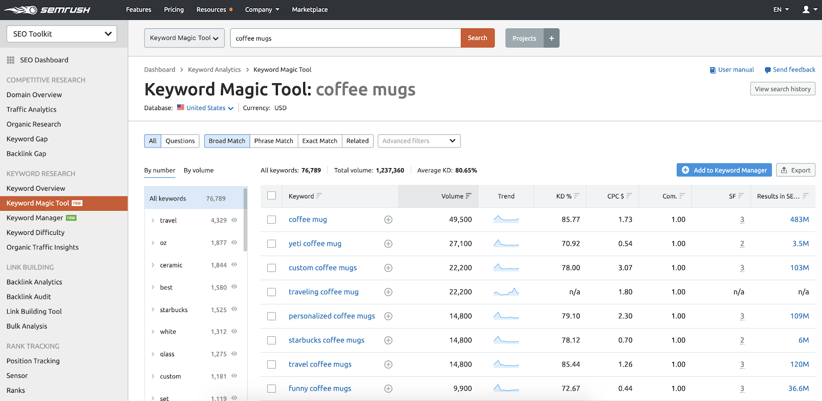This screenshot has height=401, width=822.
Task: Click the Send feedback chat icon
Action: (x=768, y=70)
